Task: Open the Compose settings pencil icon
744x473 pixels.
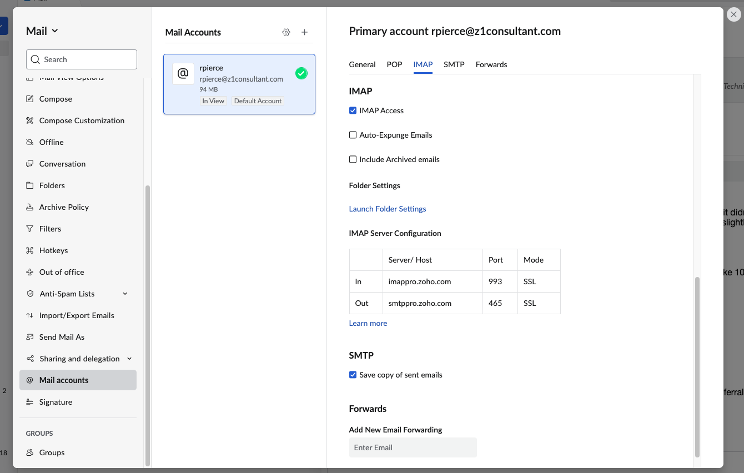Action: coord(30,99)
